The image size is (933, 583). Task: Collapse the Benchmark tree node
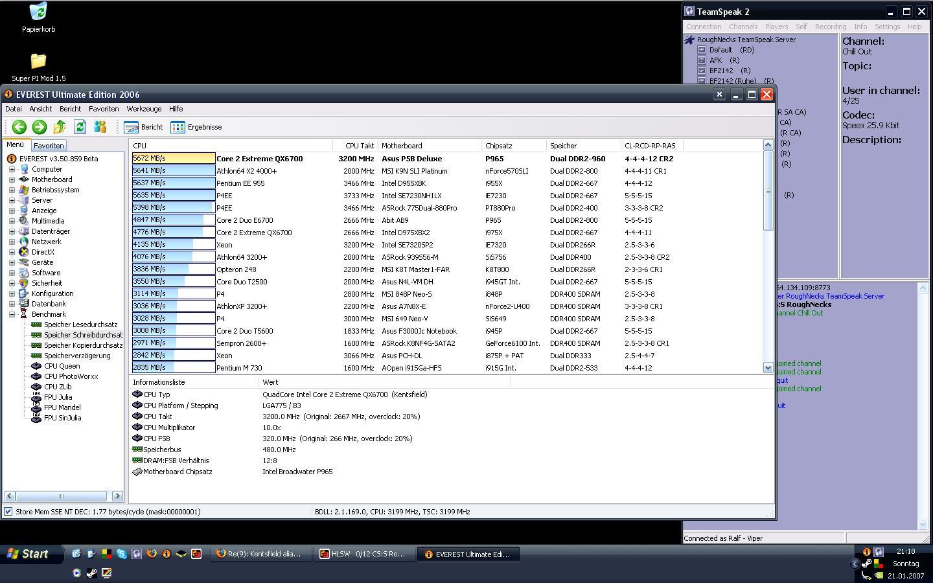point(12,314)
